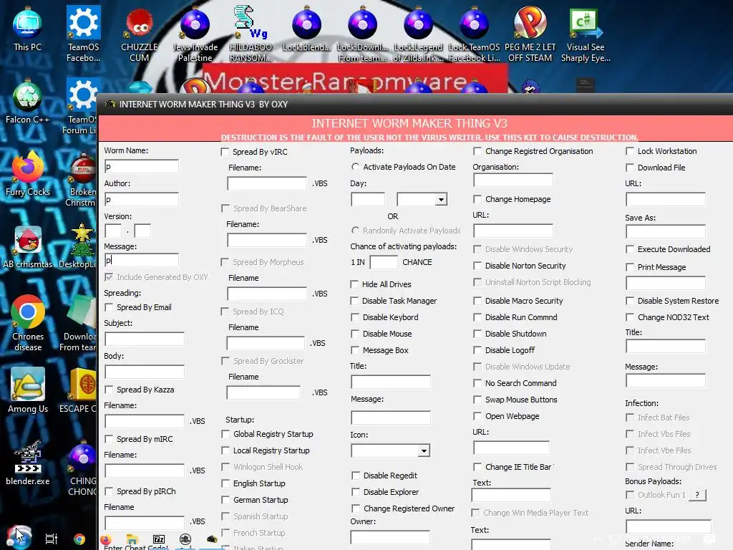
Task: Open File Explorer from the taskbar
Action: point(132,539)
